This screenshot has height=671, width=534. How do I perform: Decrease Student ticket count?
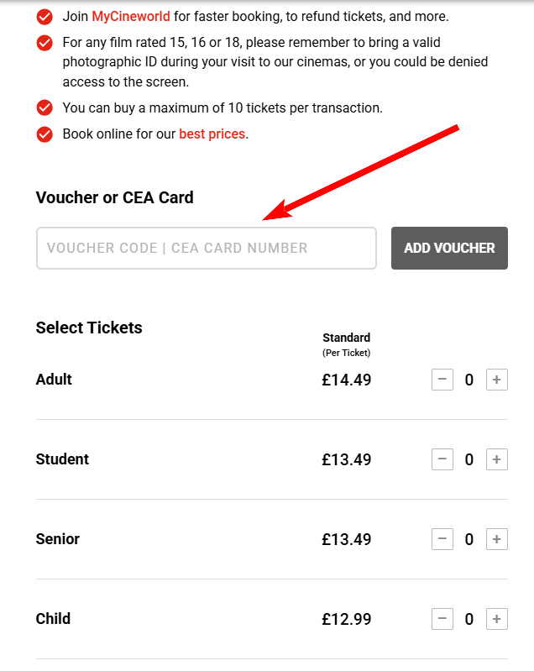click(x=442, y=459)
